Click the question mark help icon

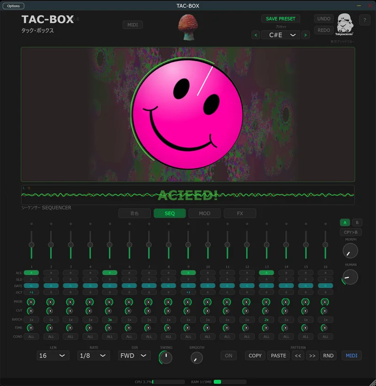[366, 20]
